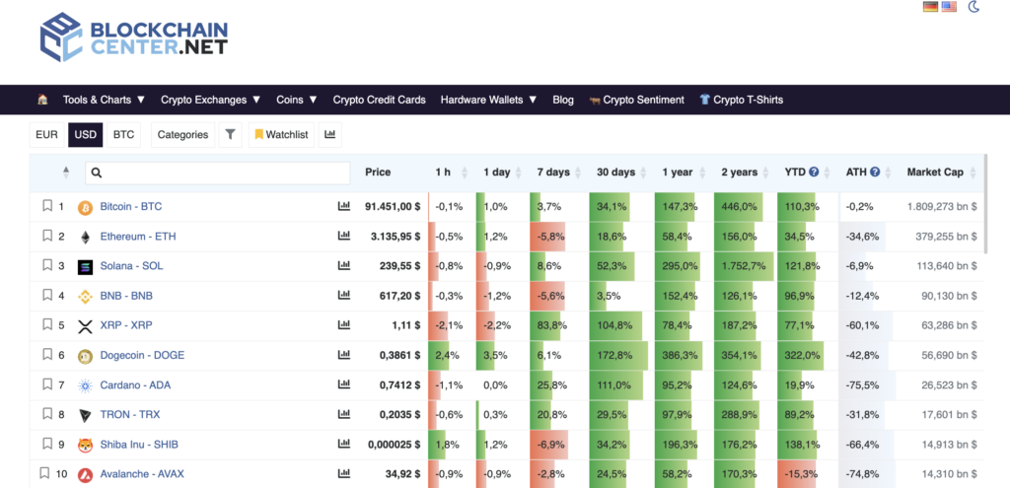This screenshot has width=1010, height=488.
Task: Open BNB chart icon
Action: [344, 295]
